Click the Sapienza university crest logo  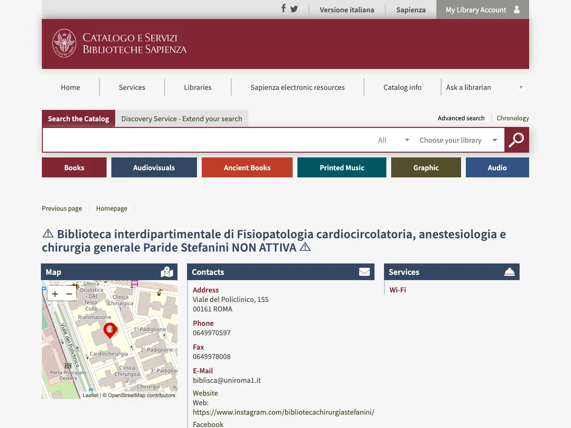click(64, 43)
